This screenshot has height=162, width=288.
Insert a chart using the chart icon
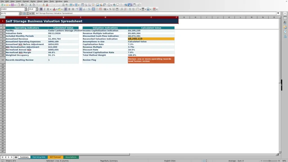click(x=101, y=5)
